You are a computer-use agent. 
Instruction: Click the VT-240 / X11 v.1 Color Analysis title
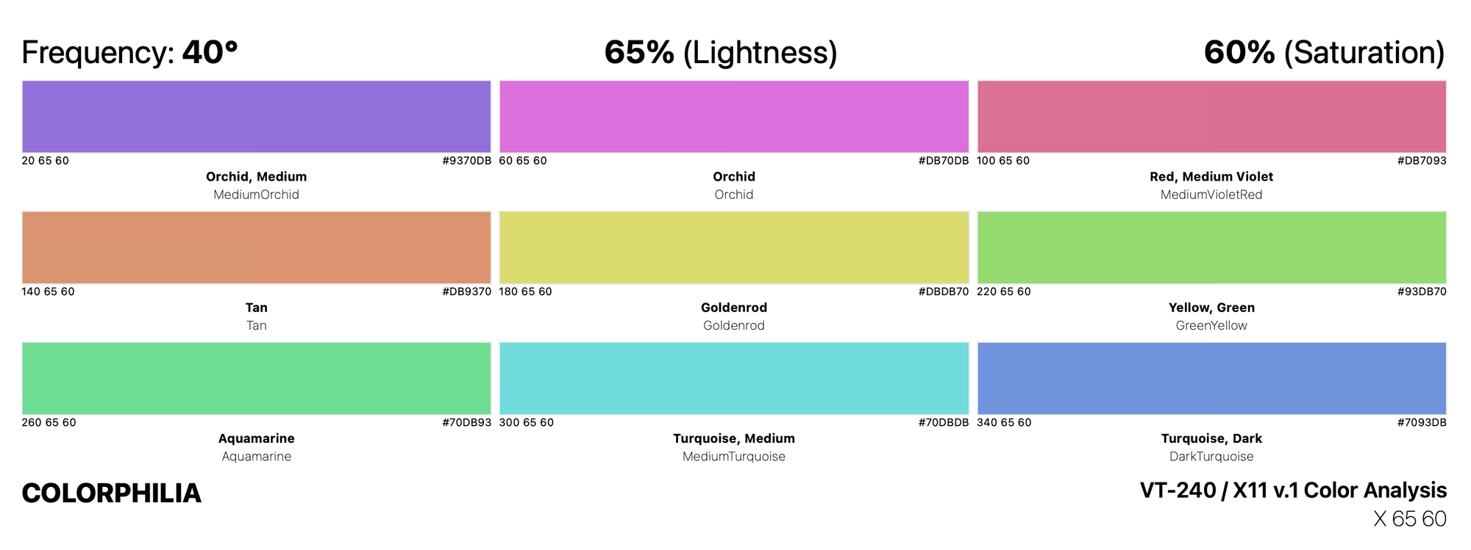[x=1293, y=491]
